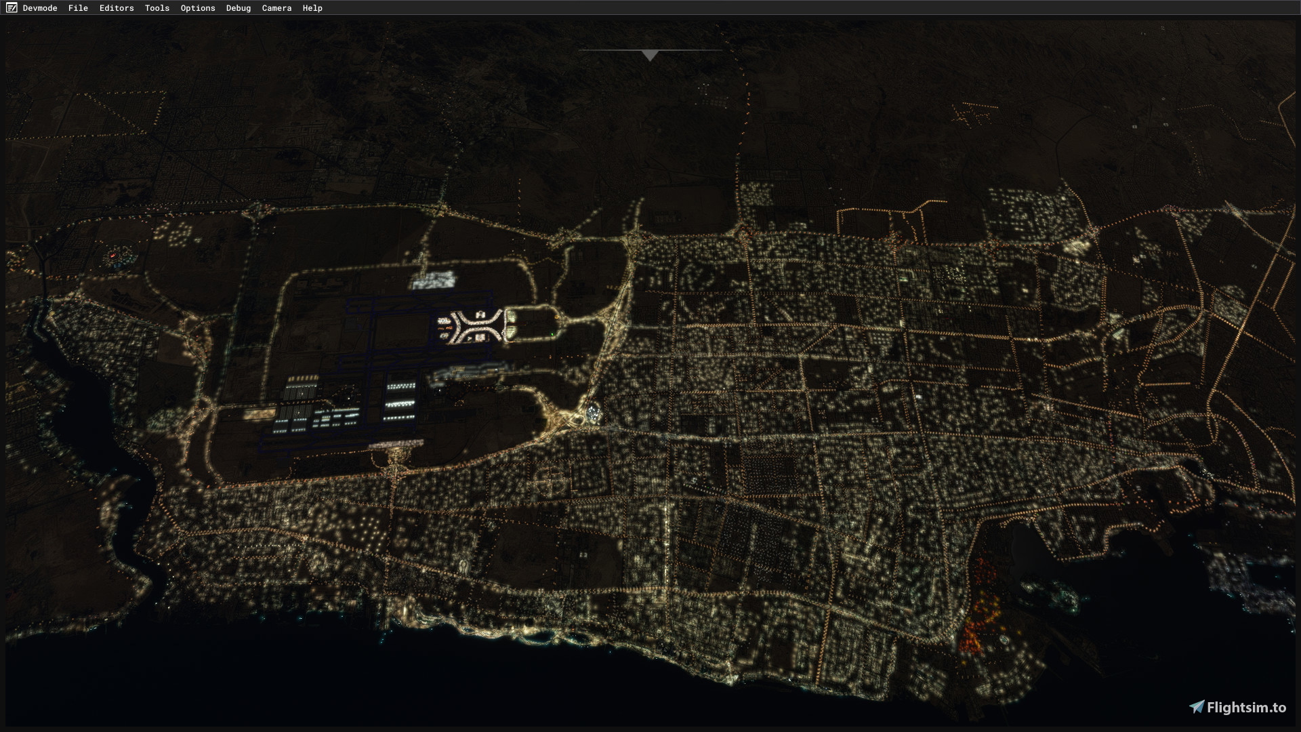Viewport: 1301px width, 732px height.
Task: Expand the top toolbar pull-down arrow
Action: pyautogui.click(x=650, y=56)
